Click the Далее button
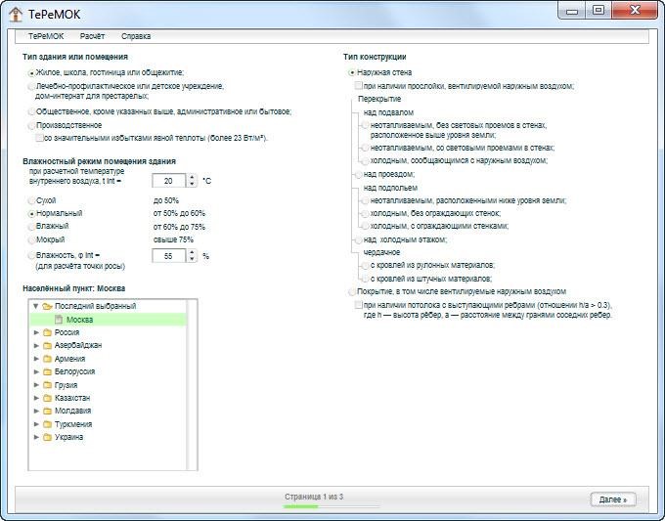 point(612,499)
